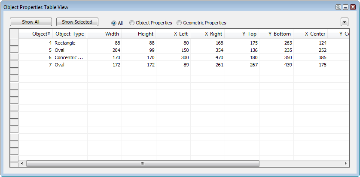Viewport: 360px width, 177px height.
Task: Close the Object Properties Table View panel
Action: point(353,7)
